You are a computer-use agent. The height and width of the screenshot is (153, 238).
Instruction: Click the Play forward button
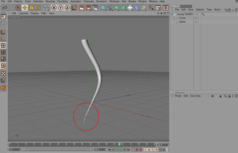(121, 150)
